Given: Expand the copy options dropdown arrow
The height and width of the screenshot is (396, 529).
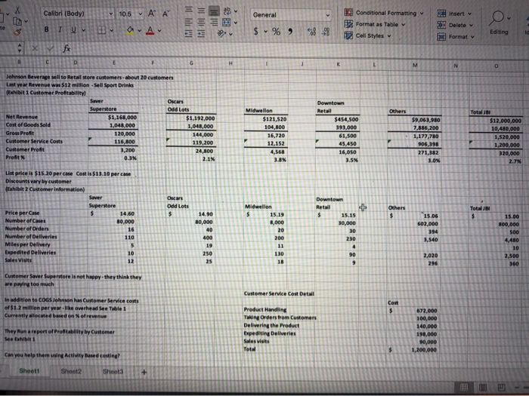Looking at the screenshot, I should 26,22.
